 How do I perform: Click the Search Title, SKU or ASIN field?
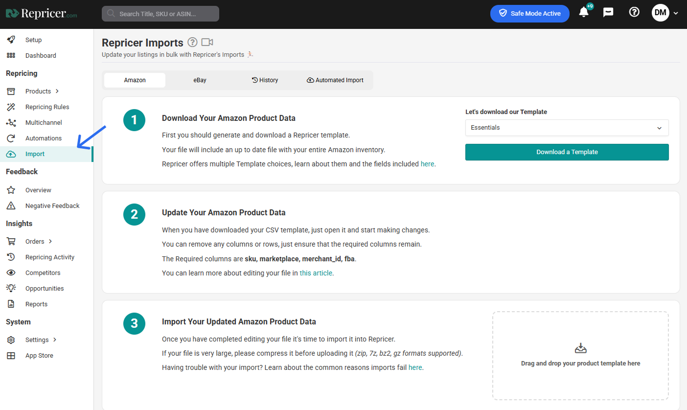(160, 14)
